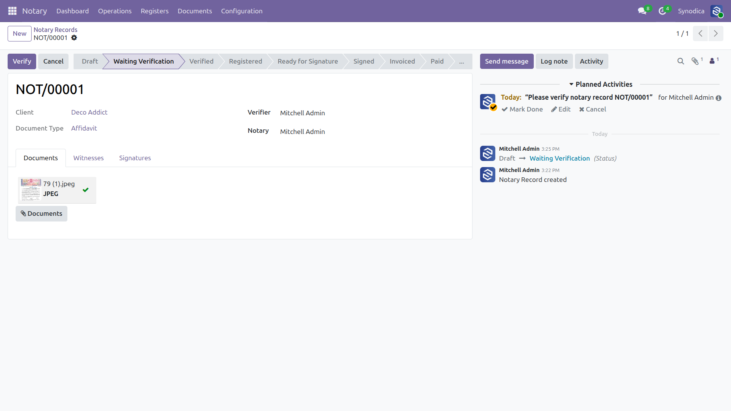Schedule an Activity button
Viewport: 731px width, 411px height.
[591, 61]
